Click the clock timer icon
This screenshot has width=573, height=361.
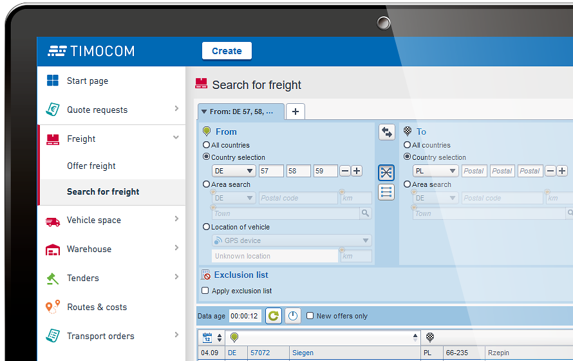click(292, 316)
